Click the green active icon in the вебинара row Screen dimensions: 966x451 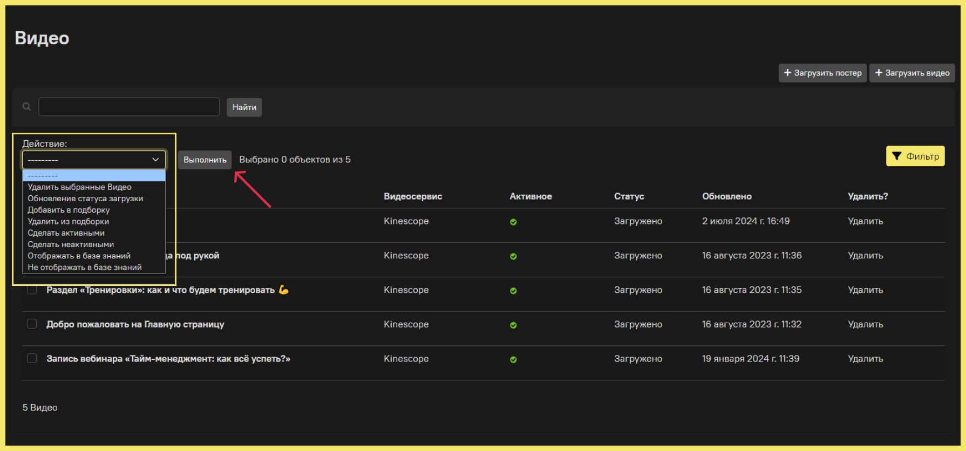tap(513, 360)
